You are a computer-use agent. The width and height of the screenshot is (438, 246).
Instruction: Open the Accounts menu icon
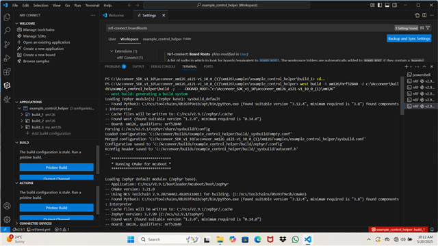7,206
